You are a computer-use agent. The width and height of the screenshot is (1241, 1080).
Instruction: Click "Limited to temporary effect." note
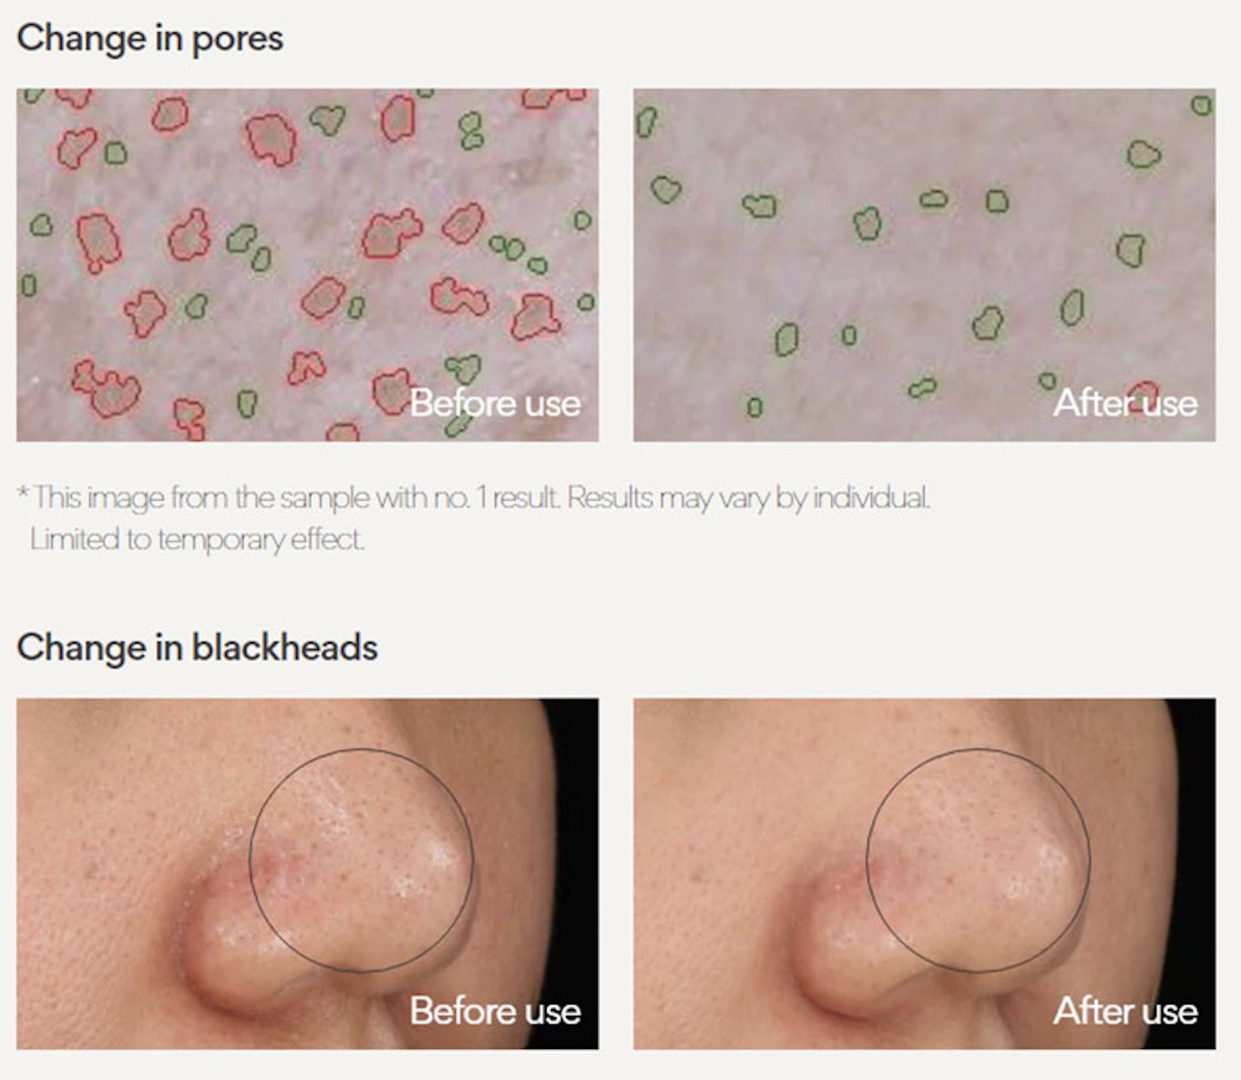point(197,539)
